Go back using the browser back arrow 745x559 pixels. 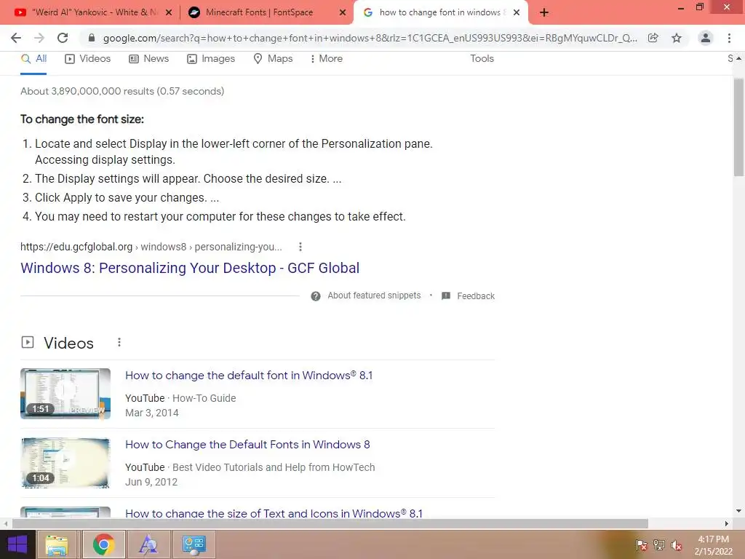tap(16, 38)
